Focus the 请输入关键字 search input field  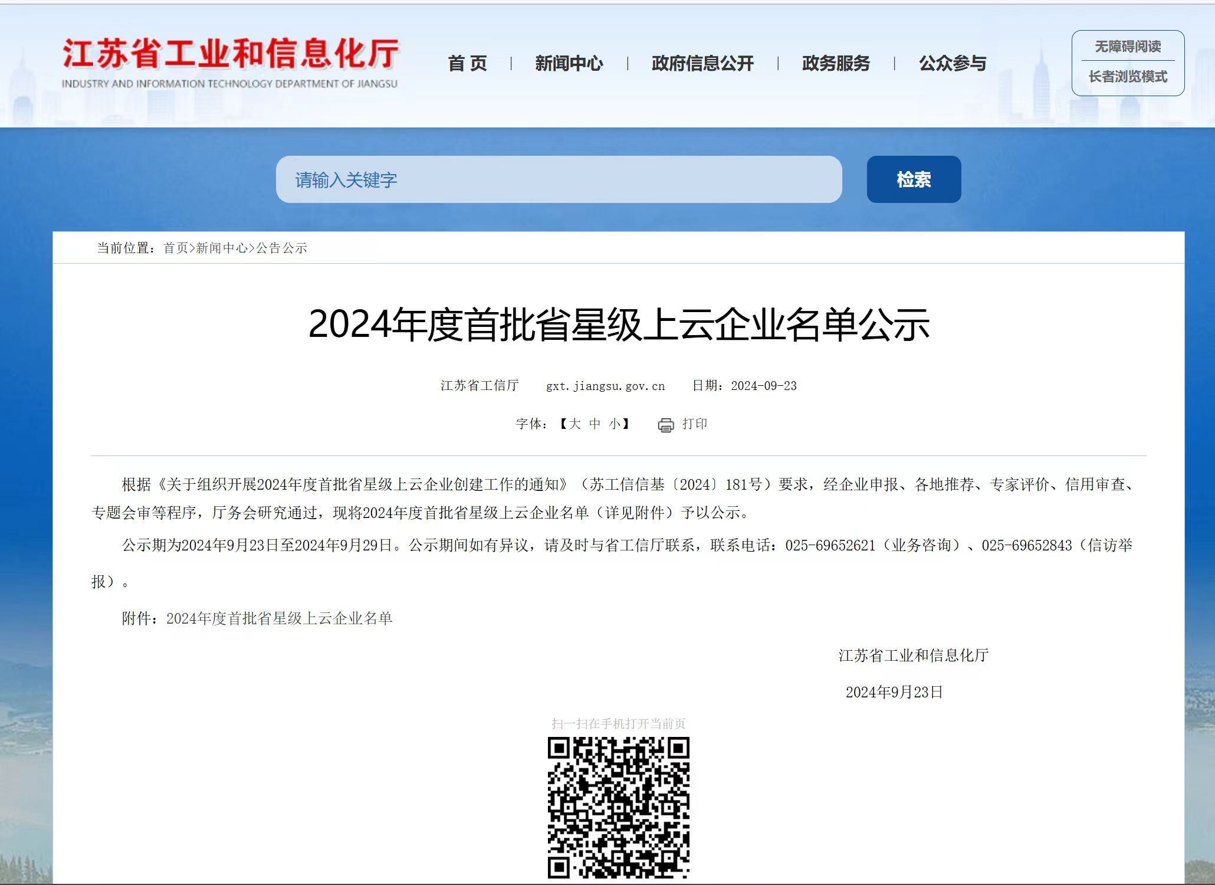559,179
